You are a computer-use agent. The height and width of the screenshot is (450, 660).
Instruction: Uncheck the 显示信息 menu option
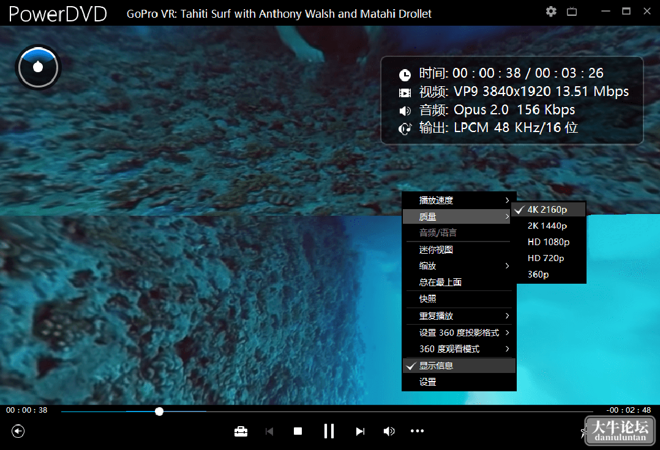click(459, 366)
